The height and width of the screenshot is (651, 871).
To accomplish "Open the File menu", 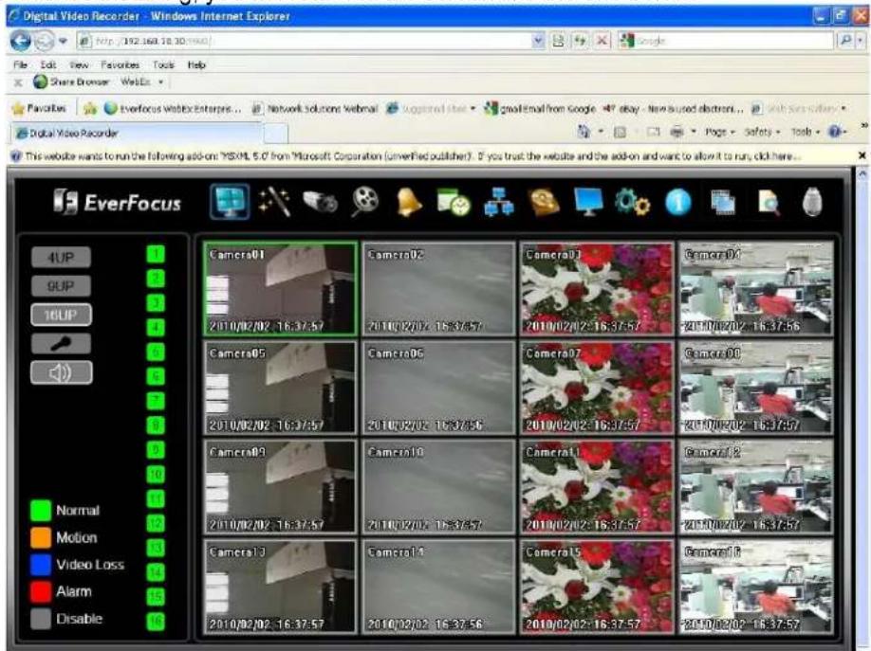I will tap(20, 65).
